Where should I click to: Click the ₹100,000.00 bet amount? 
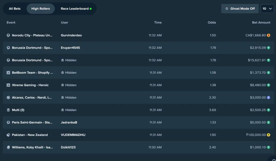coord(256,135)
